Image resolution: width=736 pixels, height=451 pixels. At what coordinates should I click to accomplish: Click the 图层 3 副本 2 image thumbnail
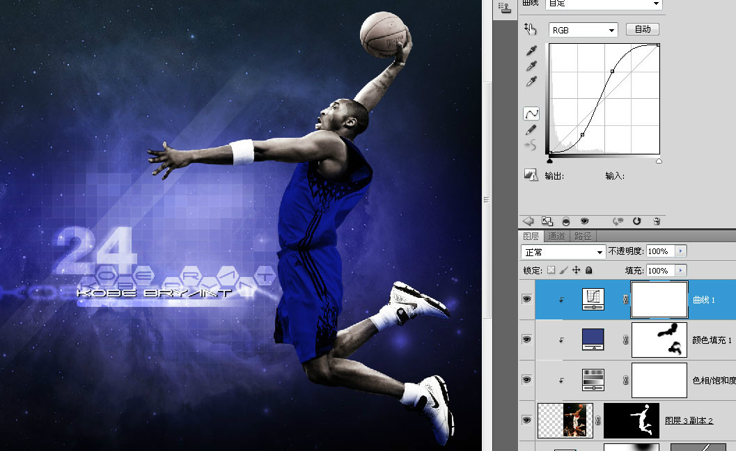(565, 420)
